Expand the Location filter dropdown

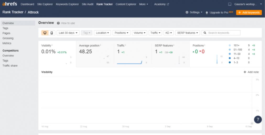[102, 33]
